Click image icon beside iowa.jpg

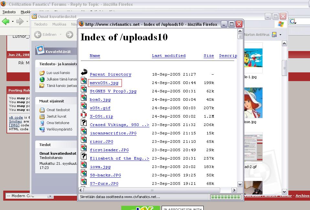click(84, 164)
